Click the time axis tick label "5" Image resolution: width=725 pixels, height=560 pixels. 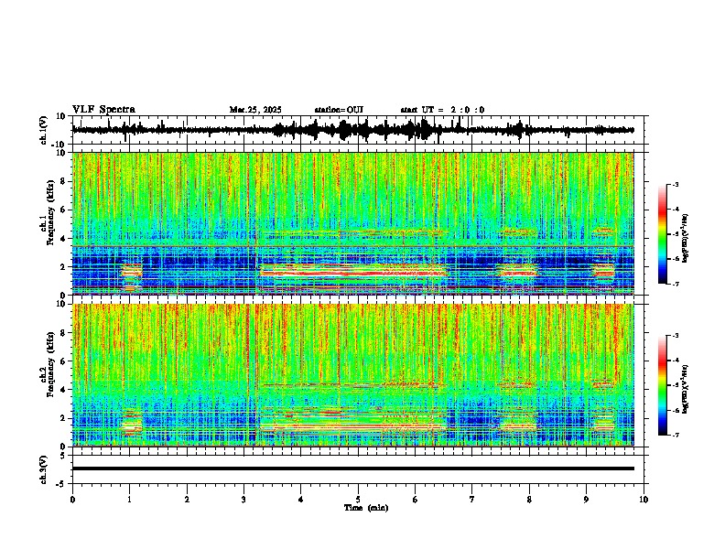pos(358,500)
